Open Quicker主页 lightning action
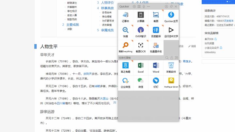Viewport: 235px width, 132px height. click(x=171, y=17)
